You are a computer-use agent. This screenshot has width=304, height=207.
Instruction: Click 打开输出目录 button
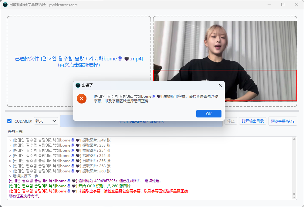point(253,121)
